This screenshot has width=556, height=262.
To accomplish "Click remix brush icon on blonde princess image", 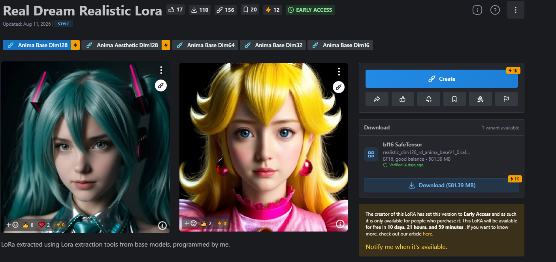I will click(339, 87).
